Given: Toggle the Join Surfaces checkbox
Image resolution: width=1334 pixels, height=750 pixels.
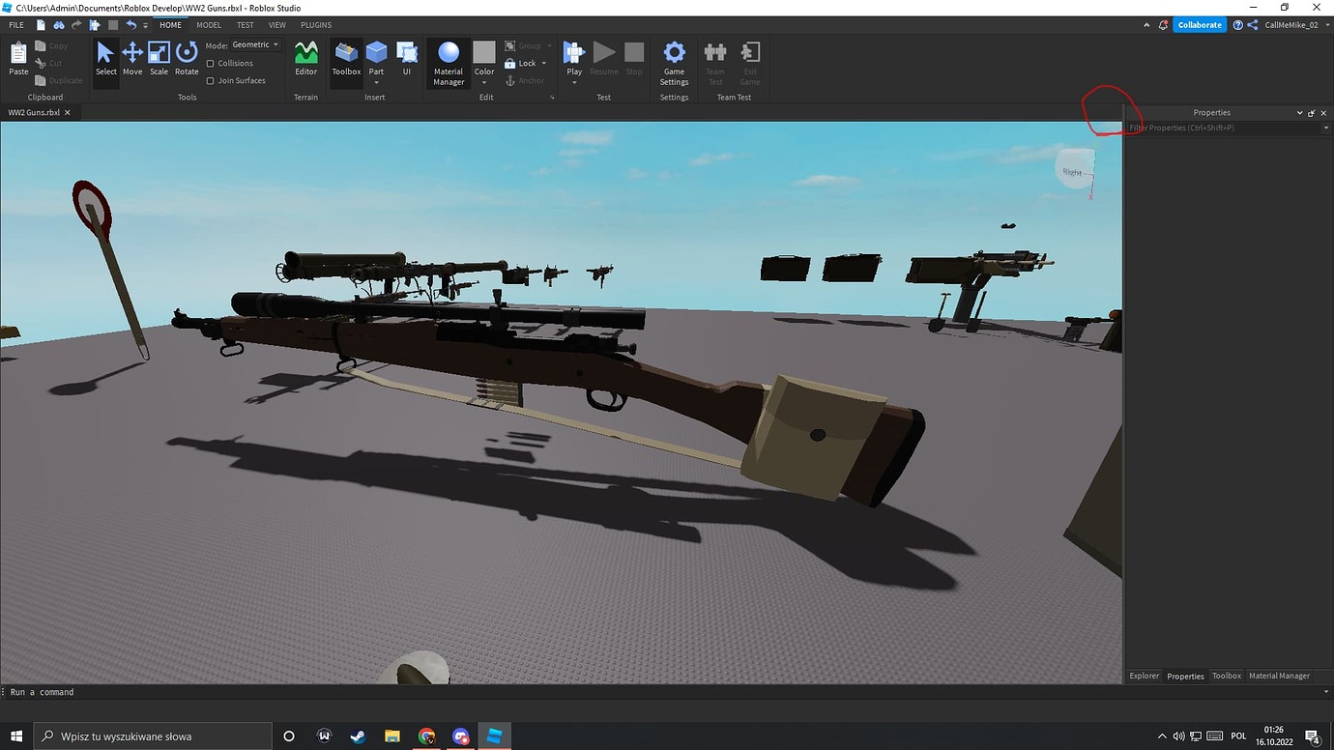Looking at the screenshot, I should (211, 81).
